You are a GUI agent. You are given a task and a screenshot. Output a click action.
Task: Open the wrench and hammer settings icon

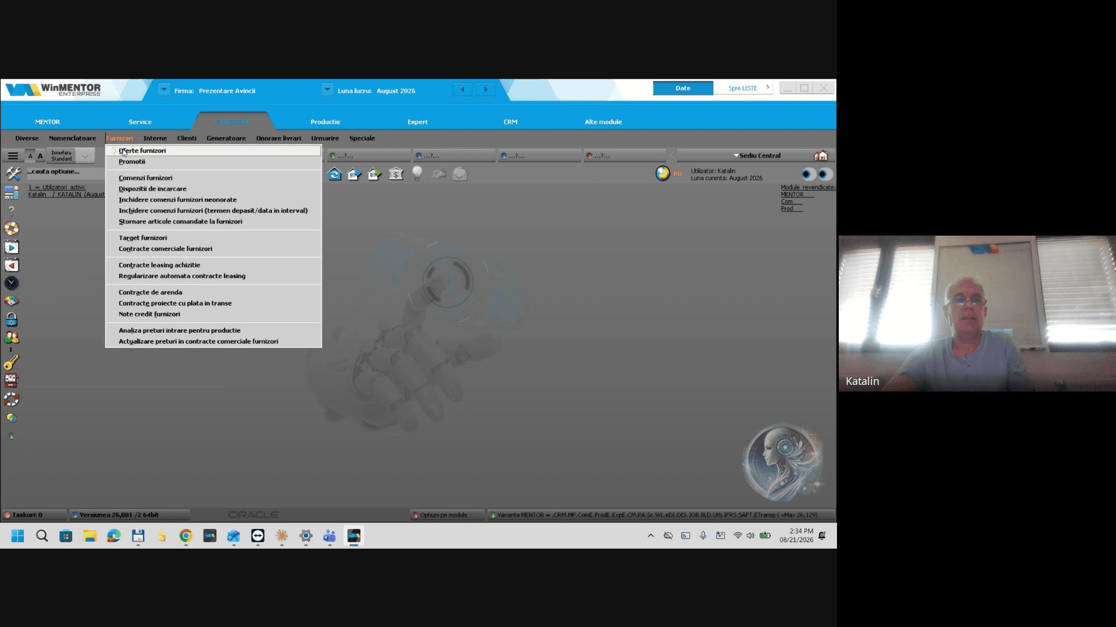pos(12,174)
